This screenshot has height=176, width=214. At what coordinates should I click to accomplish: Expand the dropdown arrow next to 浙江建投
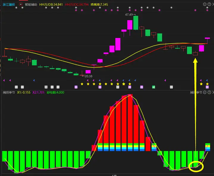coord(20,5)
